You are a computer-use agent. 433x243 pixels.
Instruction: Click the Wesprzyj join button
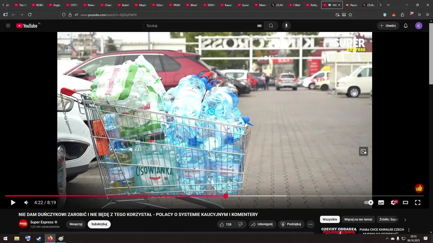click(76, 224)
